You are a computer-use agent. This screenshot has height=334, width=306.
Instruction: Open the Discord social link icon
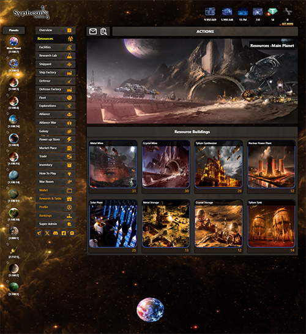point(56,233)
